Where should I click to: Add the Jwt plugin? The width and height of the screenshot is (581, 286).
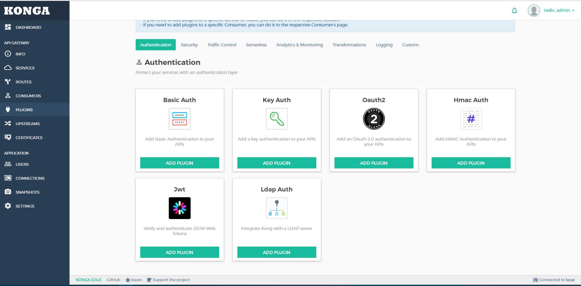(179, 252)
